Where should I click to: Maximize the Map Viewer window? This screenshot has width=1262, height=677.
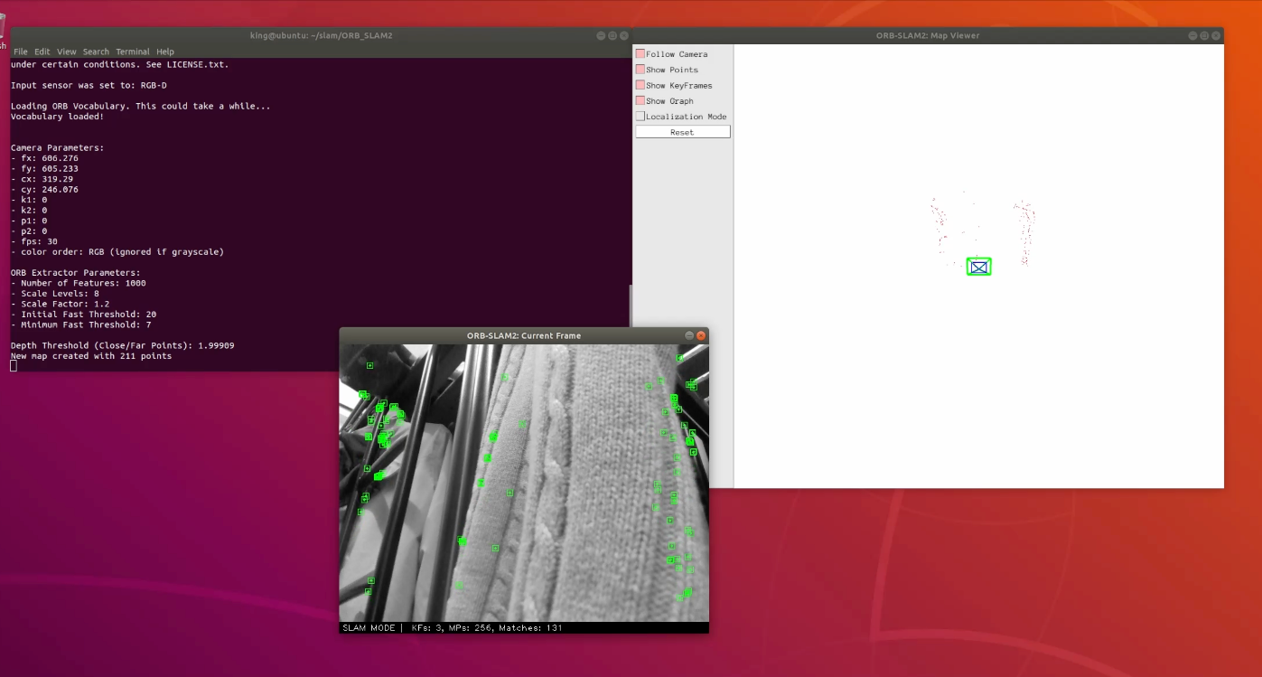point(1204,35)
